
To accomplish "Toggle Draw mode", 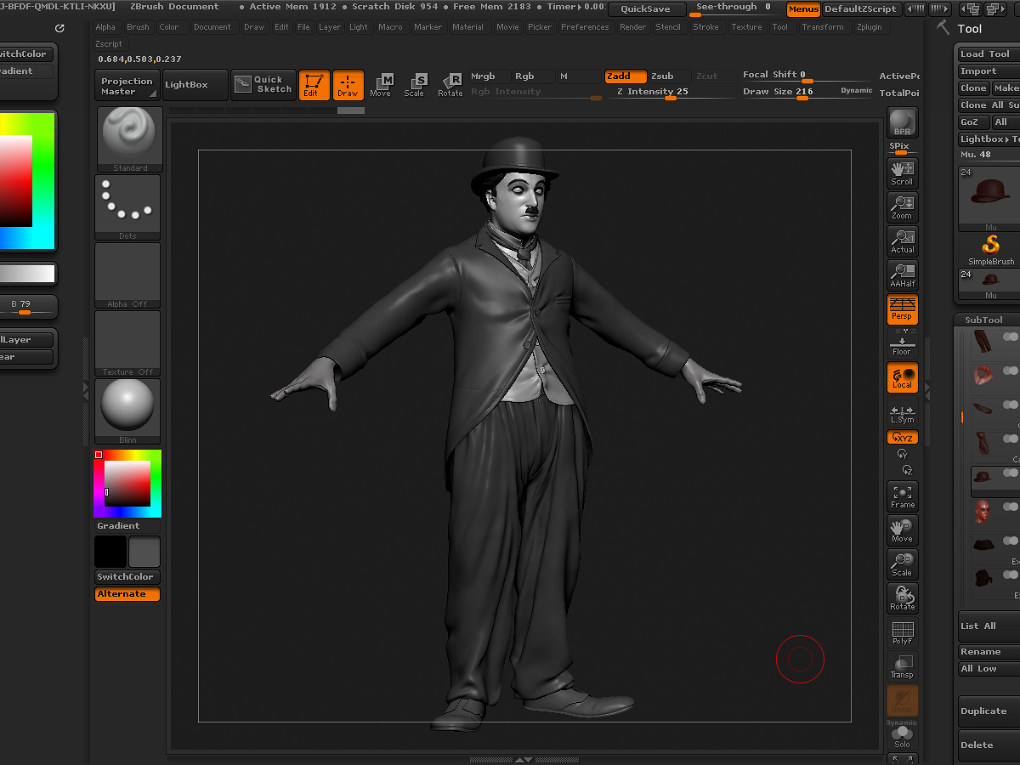I will tap(348, 85).
